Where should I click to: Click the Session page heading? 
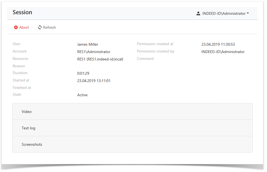click(22, 12)
